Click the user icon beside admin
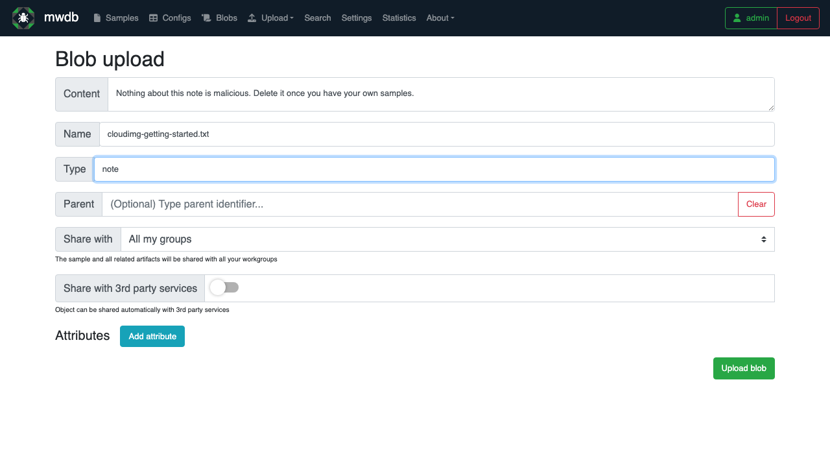The image size is (830, 467). click(737, 18)
